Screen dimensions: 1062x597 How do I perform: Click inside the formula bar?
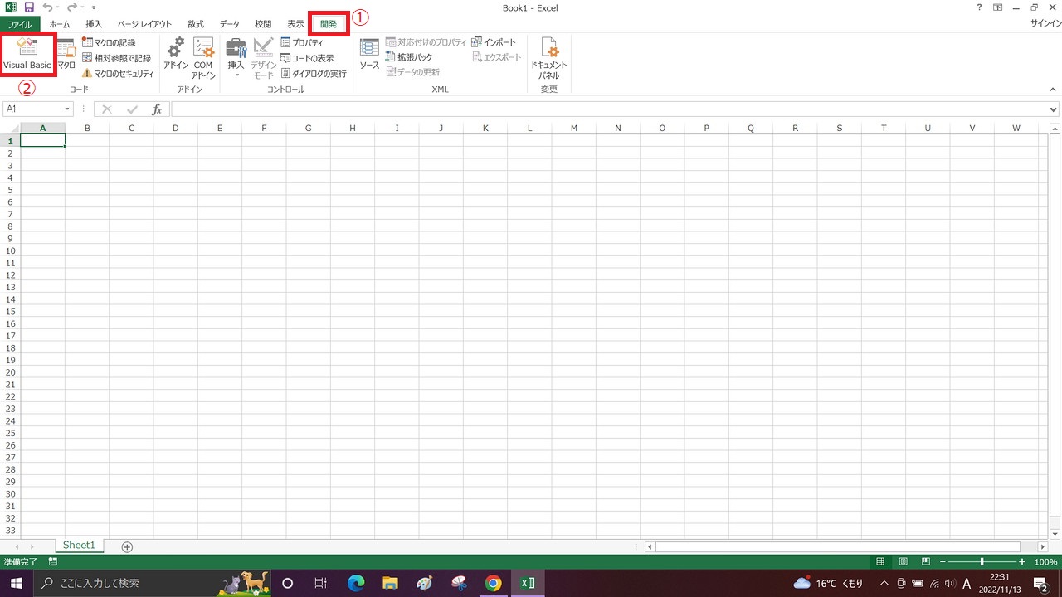coord(610,109)
